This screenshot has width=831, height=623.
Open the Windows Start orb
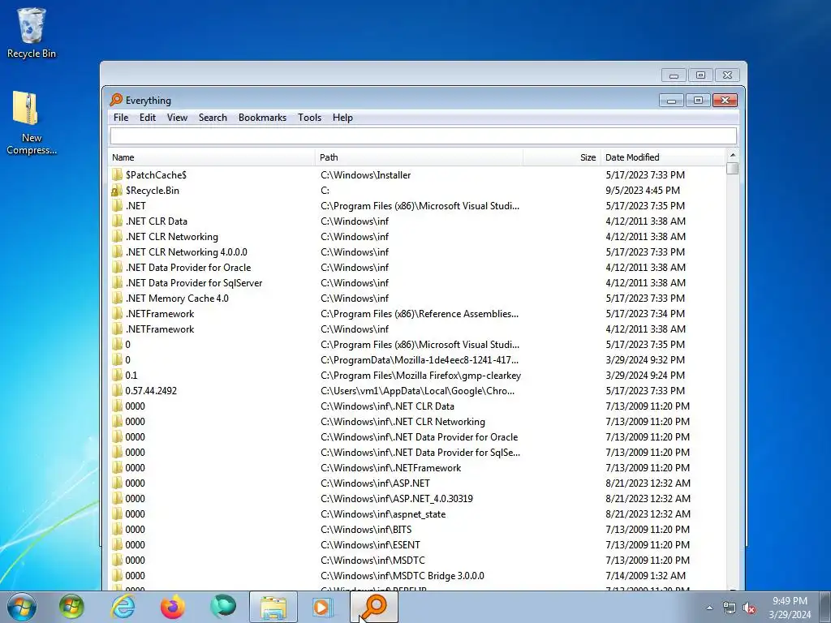[22, 607]
